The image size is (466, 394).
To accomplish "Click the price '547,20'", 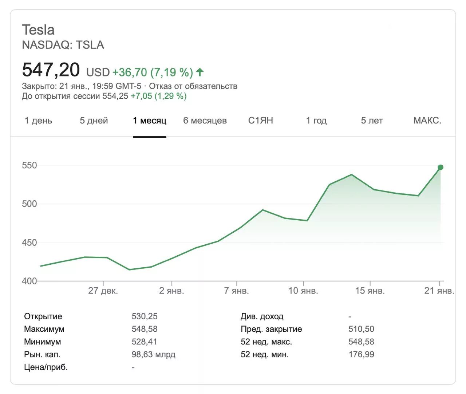I will pos(51,70).
